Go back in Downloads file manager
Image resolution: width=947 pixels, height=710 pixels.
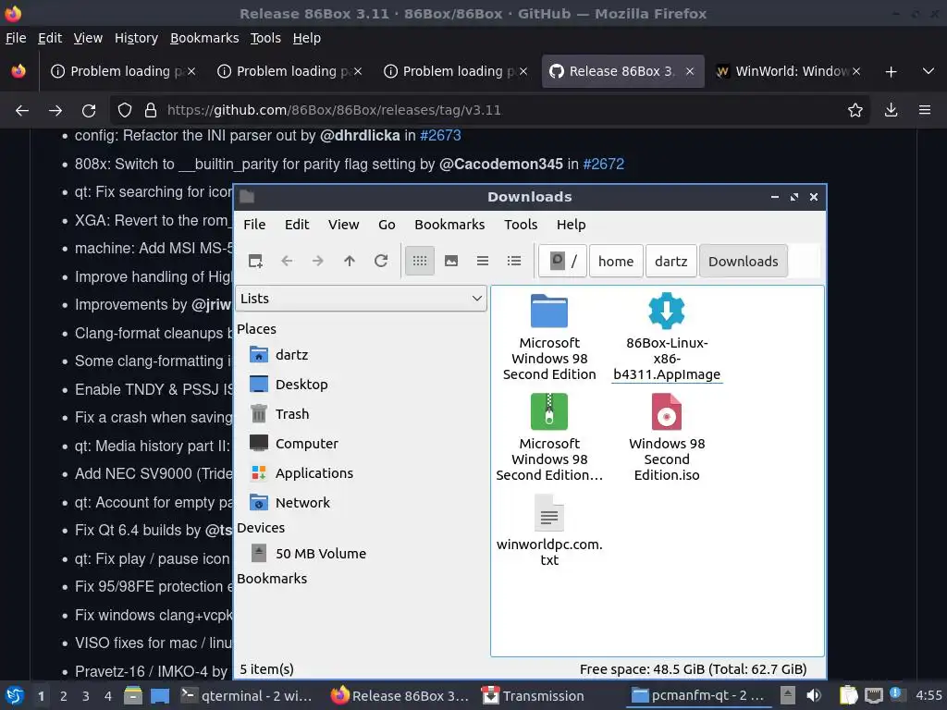click(x=287, y=261)
